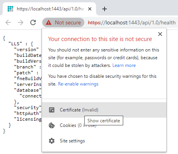Click the "licensing" JSON key
The height and width of the screenshot is (154, 178).
pos(28,119)
